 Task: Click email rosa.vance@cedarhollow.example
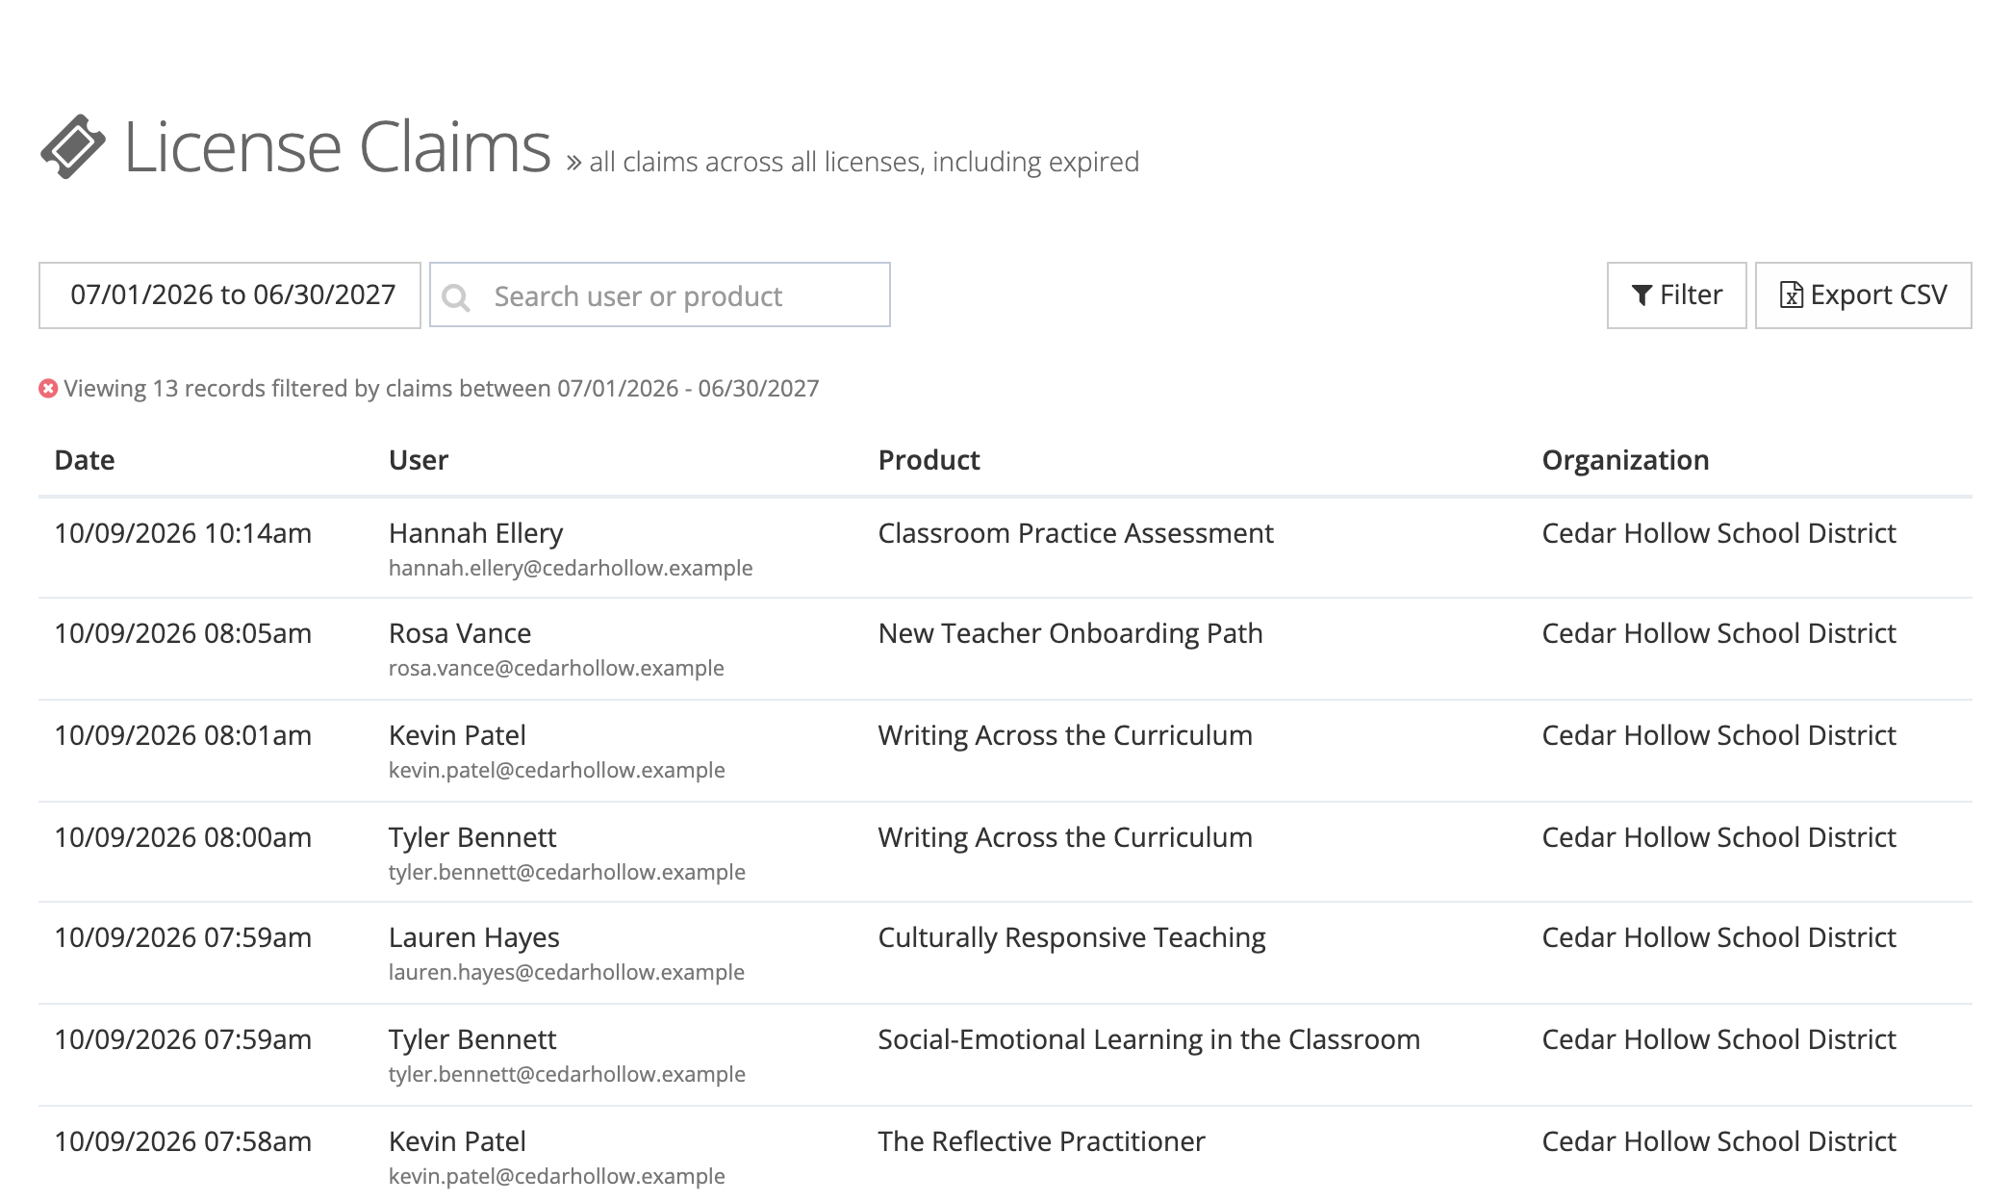(x=556, y=668)
